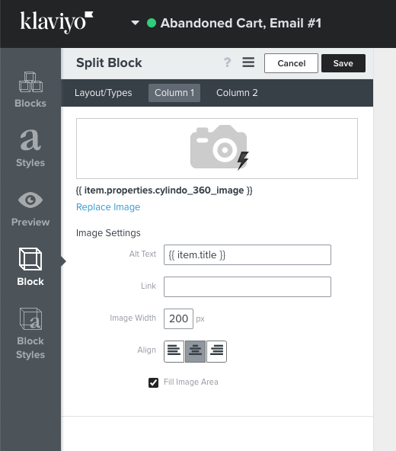Set image alignment to left
Screen dimensions: 396x451
[x=174, y=351]
